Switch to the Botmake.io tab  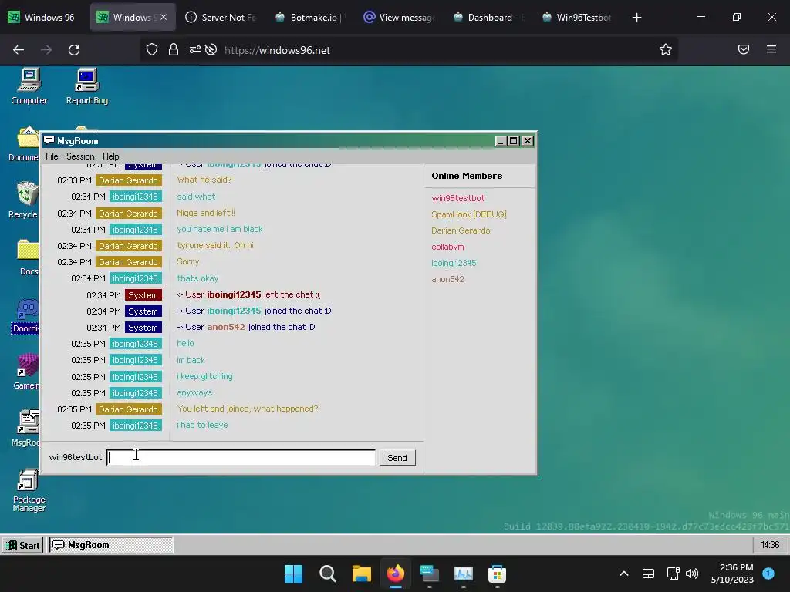309,17
